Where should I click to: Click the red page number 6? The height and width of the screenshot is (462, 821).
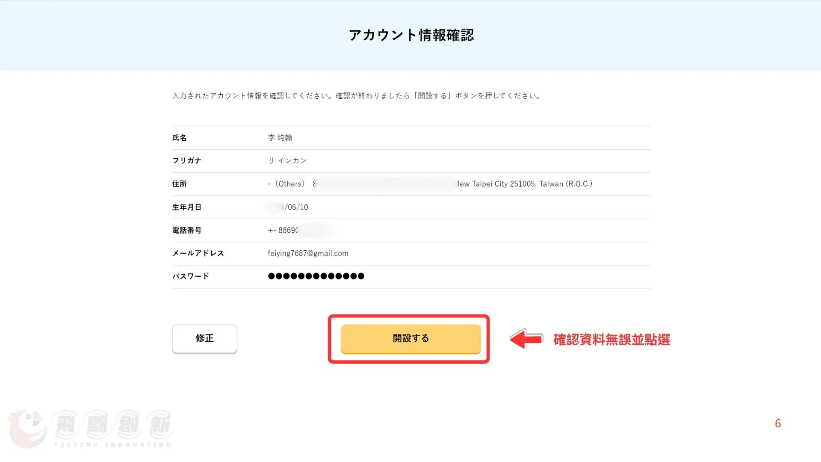pos(777,423)
